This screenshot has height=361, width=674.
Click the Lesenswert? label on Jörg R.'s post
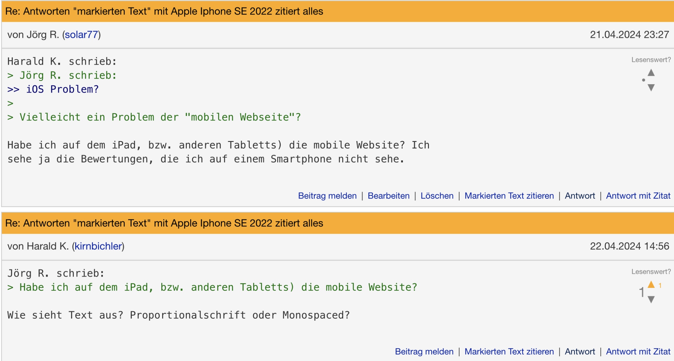651,60
